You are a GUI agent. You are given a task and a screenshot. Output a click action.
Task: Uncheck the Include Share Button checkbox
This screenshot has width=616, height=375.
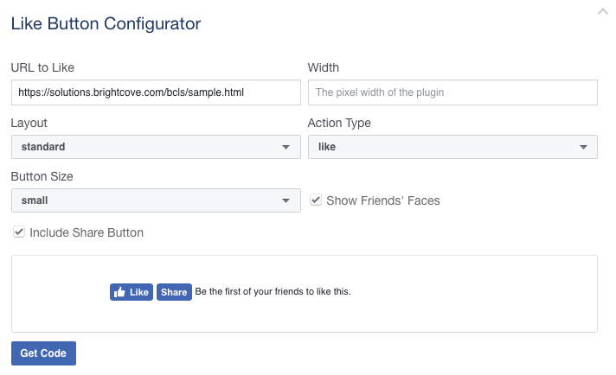pyautogui.click(x=19, y=232)
